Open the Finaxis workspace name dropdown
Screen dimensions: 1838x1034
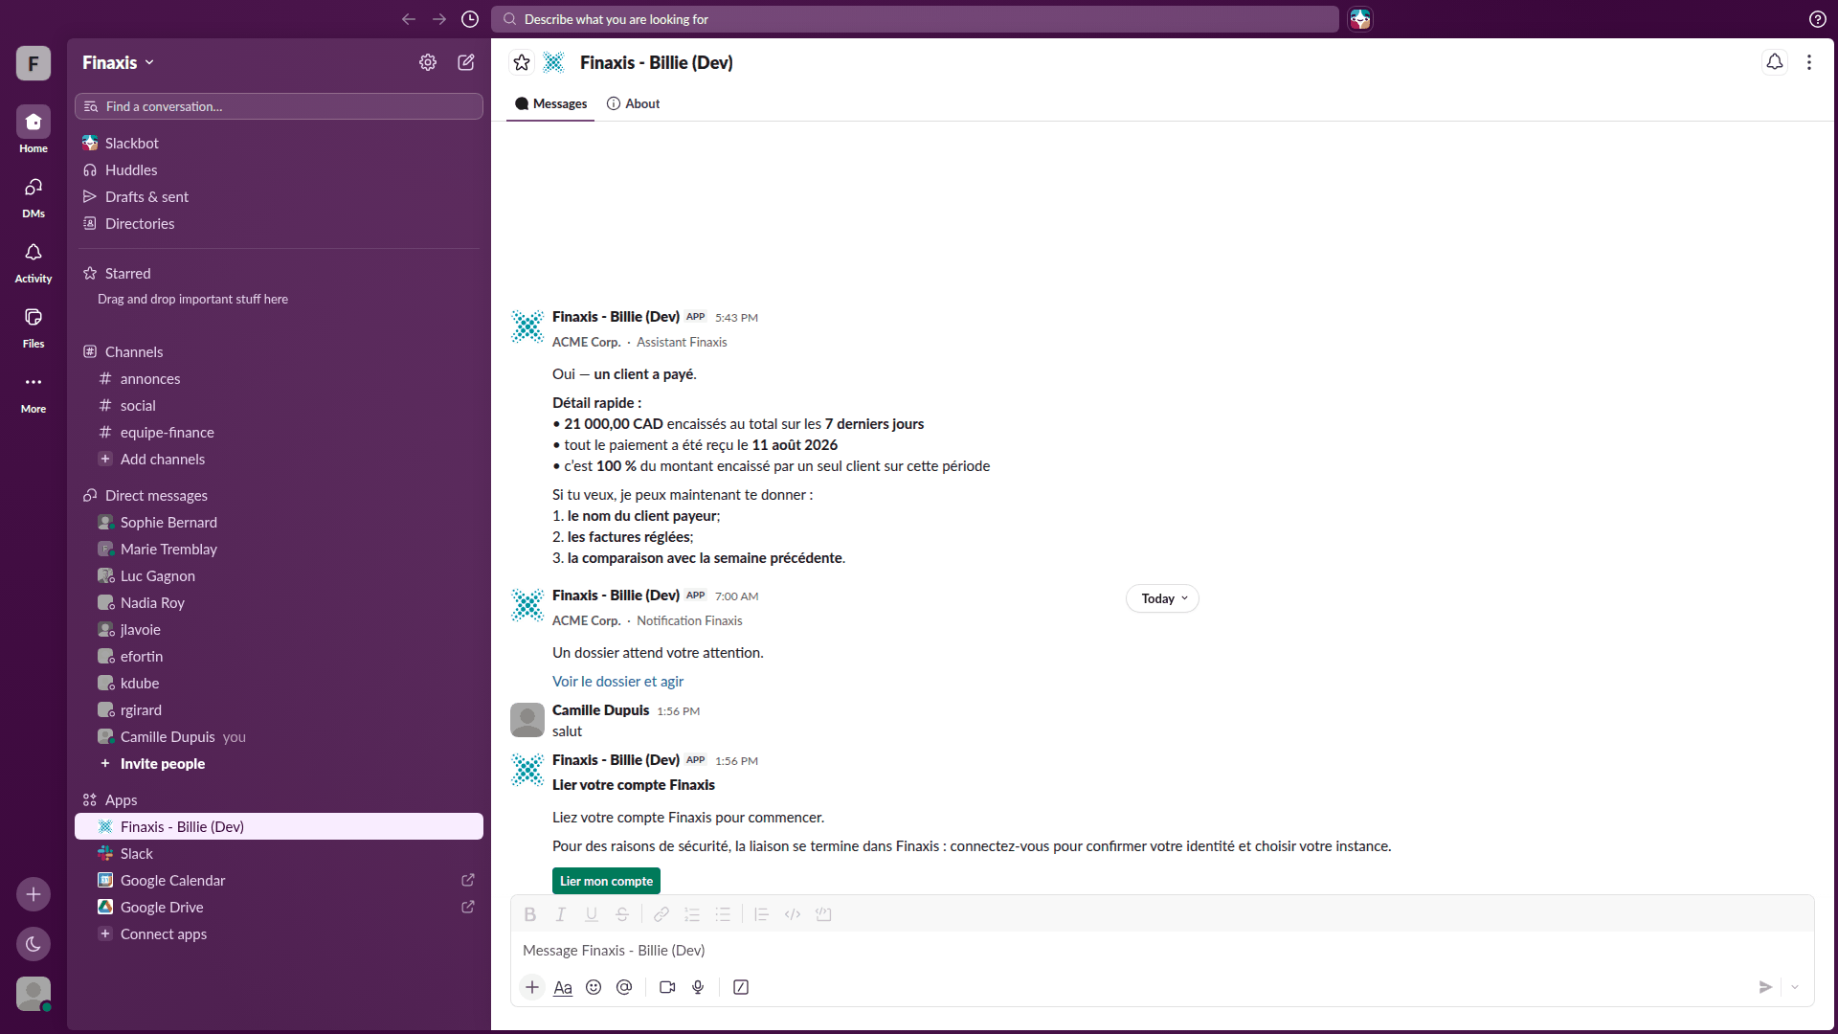[118, 62]
